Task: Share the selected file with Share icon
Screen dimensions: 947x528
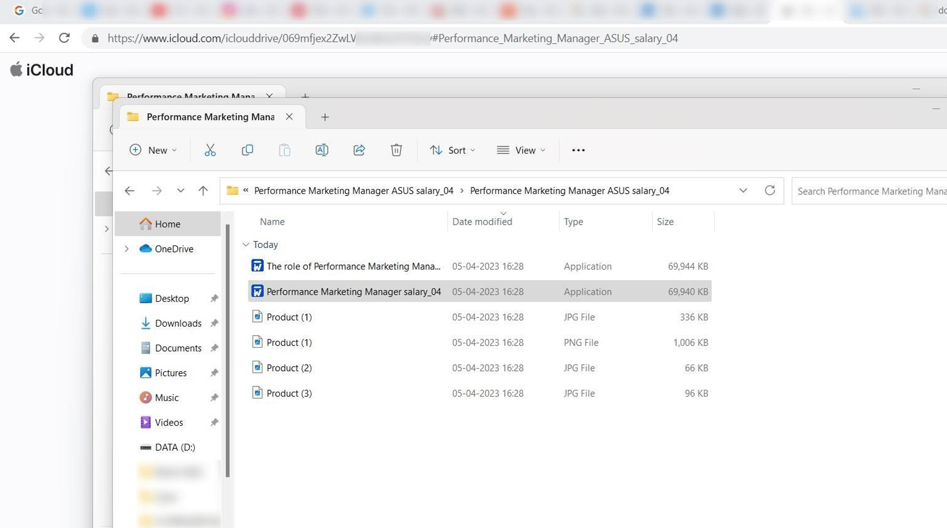Action: (x=359, y=150)
